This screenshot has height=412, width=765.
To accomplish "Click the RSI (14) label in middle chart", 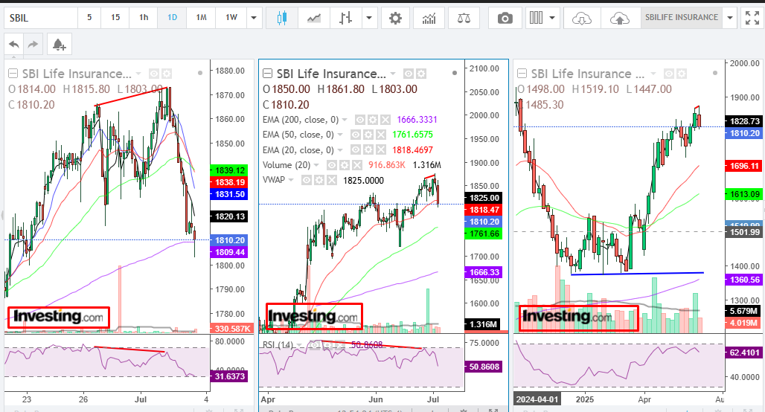I will [x=278, y=345].
